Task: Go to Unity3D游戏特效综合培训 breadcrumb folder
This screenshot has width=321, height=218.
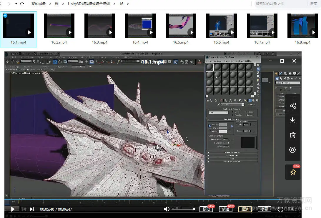Action: [89, 4]
